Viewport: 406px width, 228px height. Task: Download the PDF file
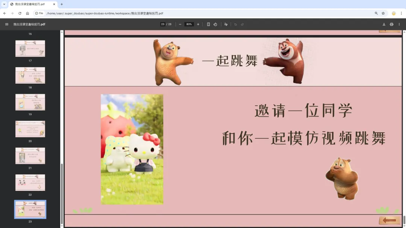click(384, 24)
